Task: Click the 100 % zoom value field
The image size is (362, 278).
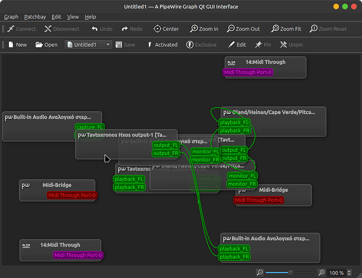Action: click(336, 273)
